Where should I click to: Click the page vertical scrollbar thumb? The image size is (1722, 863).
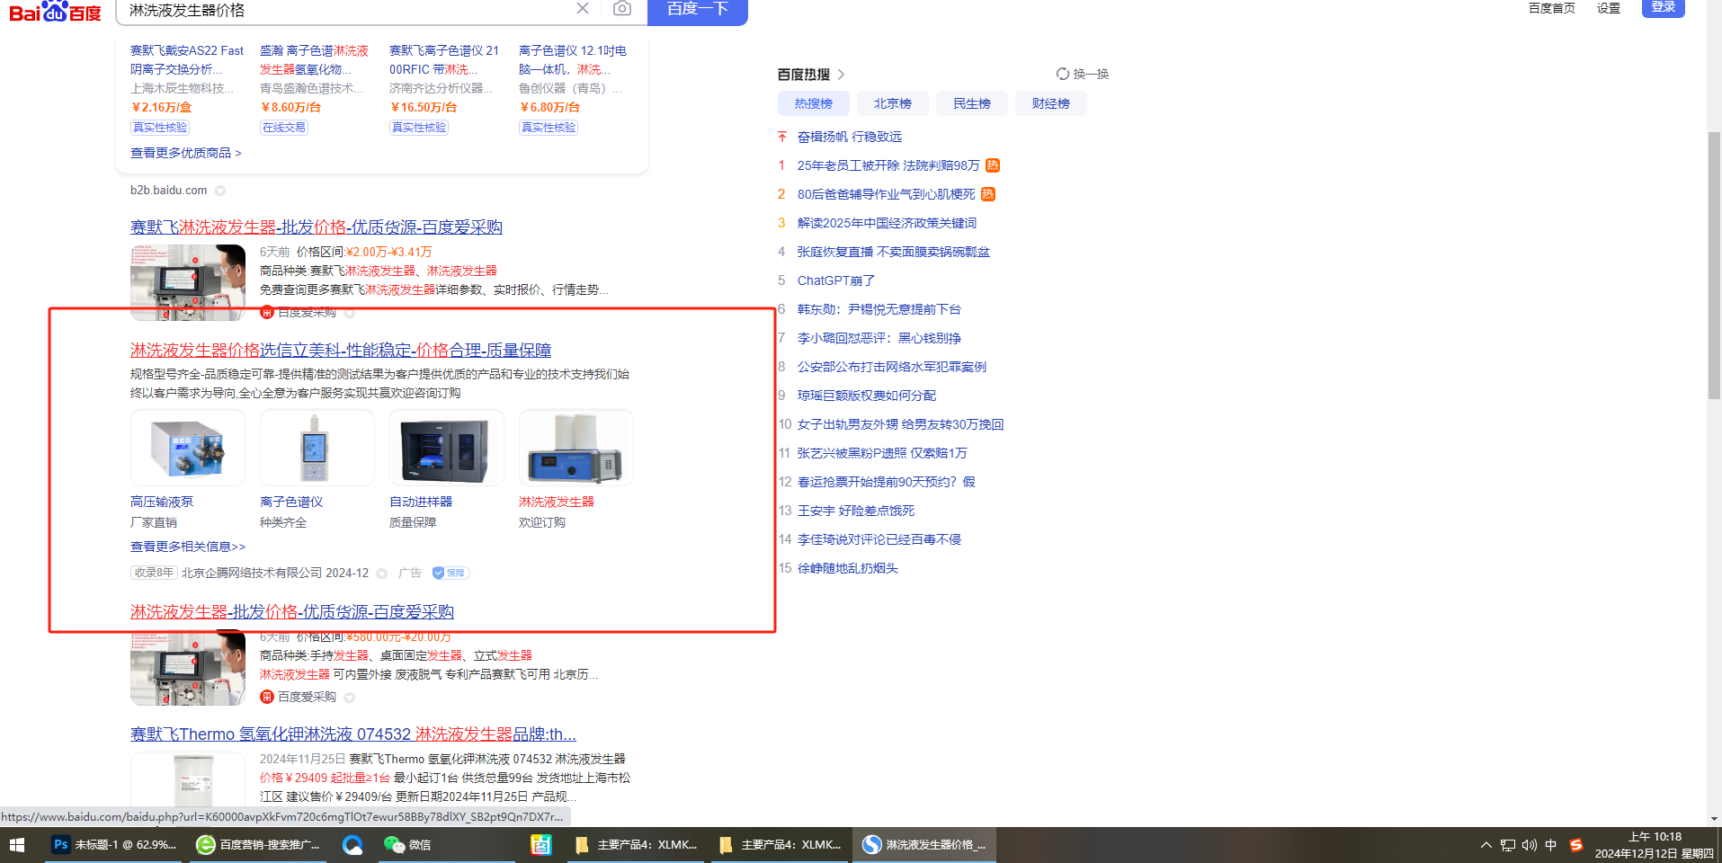(x=1714, y=265)
